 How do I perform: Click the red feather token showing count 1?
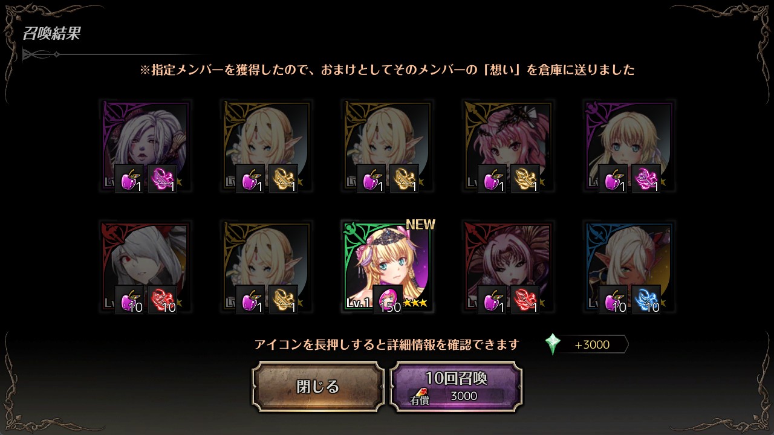coord(525,299)
